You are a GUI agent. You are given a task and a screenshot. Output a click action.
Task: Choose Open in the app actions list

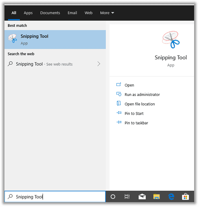129,85
